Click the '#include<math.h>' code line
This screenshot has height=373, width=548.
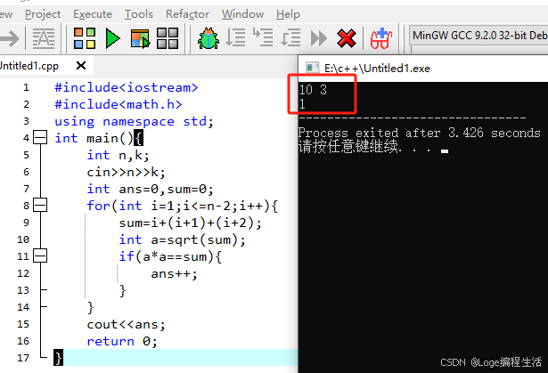pos(119,104)
